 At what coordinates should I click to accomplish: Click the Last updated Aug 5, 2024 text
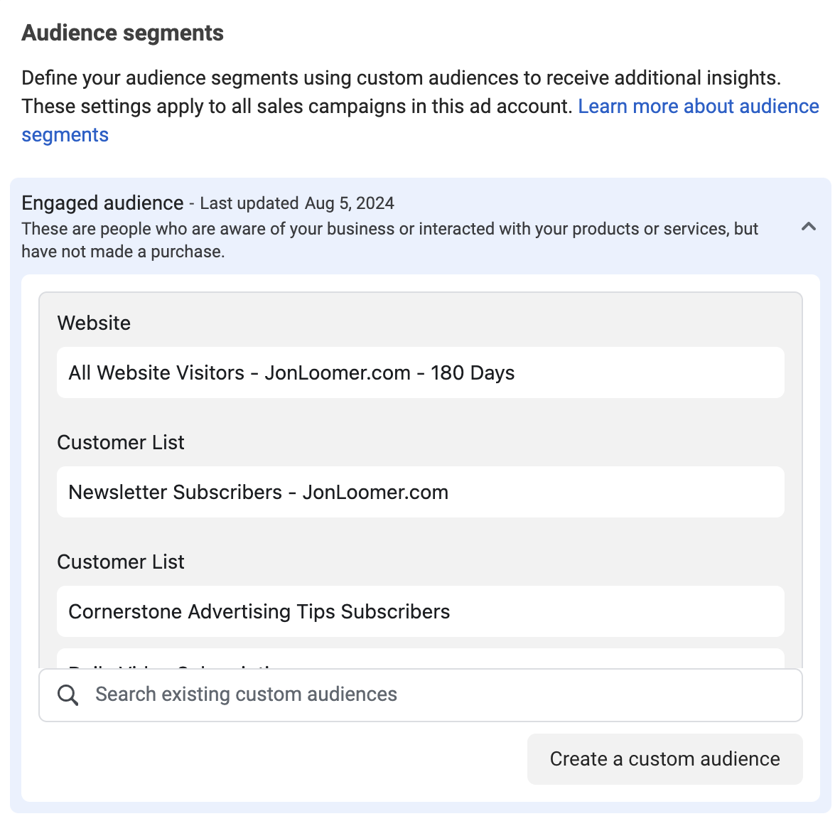coord(297,204)
